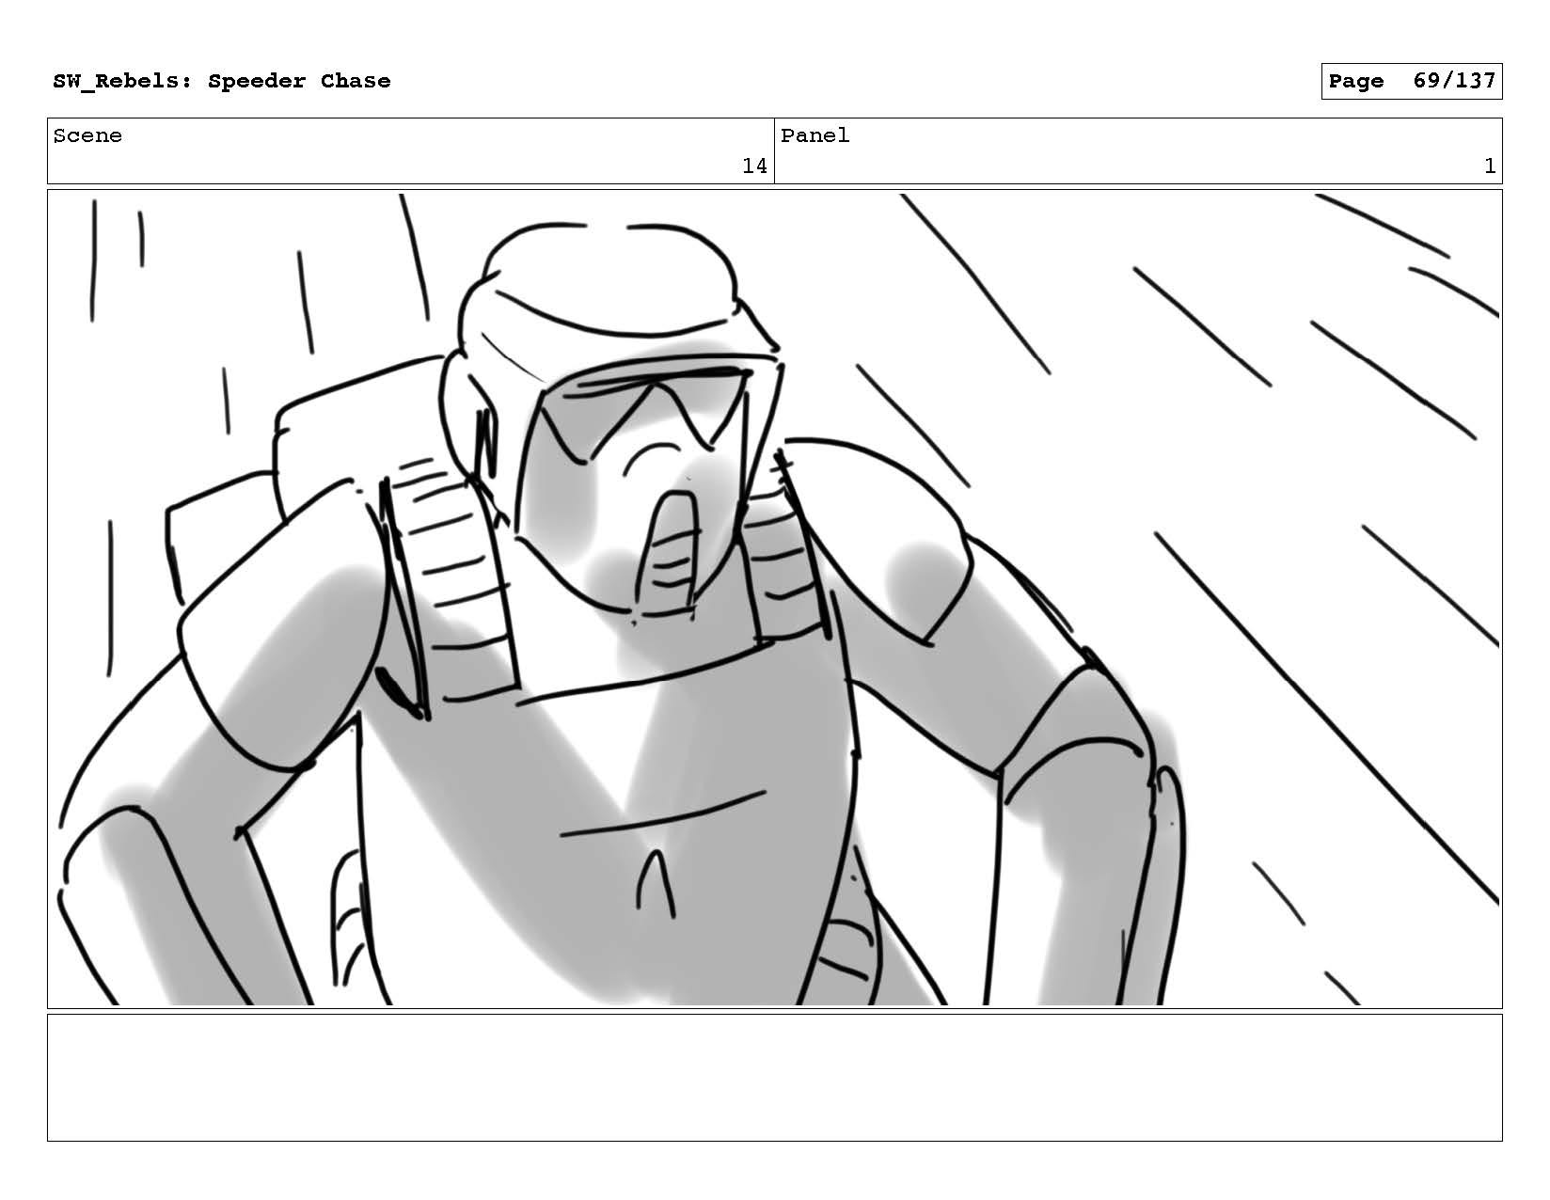Image resolution: width=1550 pixels, height=1200 pixels.
Task: Click the empty notes box below the drawing
Action: coord(774,1078)
